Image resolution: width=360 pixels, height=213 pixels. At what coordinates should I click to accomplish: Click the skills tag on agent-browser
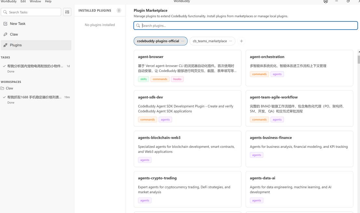coord(143,79)
